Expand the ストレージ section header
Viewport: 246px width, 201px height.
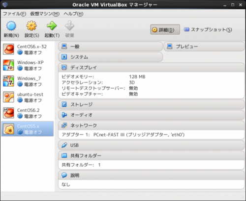tap(151, 104)
